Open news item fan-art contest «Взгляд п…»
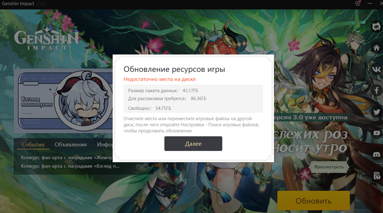Screen dimensions: 383x213 (70, 166)
